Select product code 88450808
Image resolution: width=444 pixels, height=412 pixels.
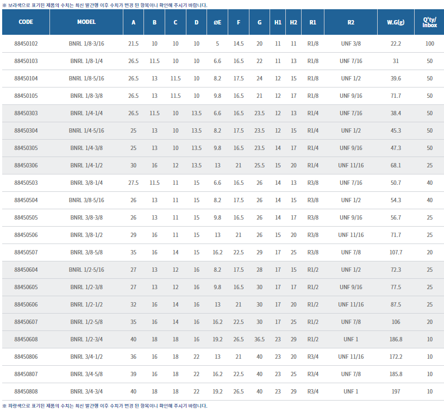pos(26,391)
